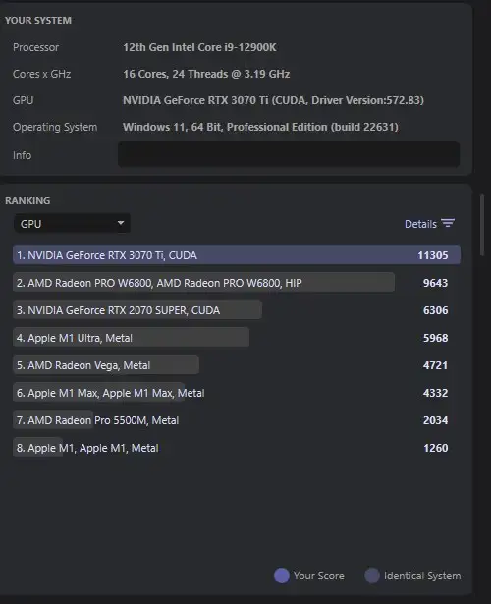Click the GPU driver version text
This screenshot has height=604, width=491.
367,100
